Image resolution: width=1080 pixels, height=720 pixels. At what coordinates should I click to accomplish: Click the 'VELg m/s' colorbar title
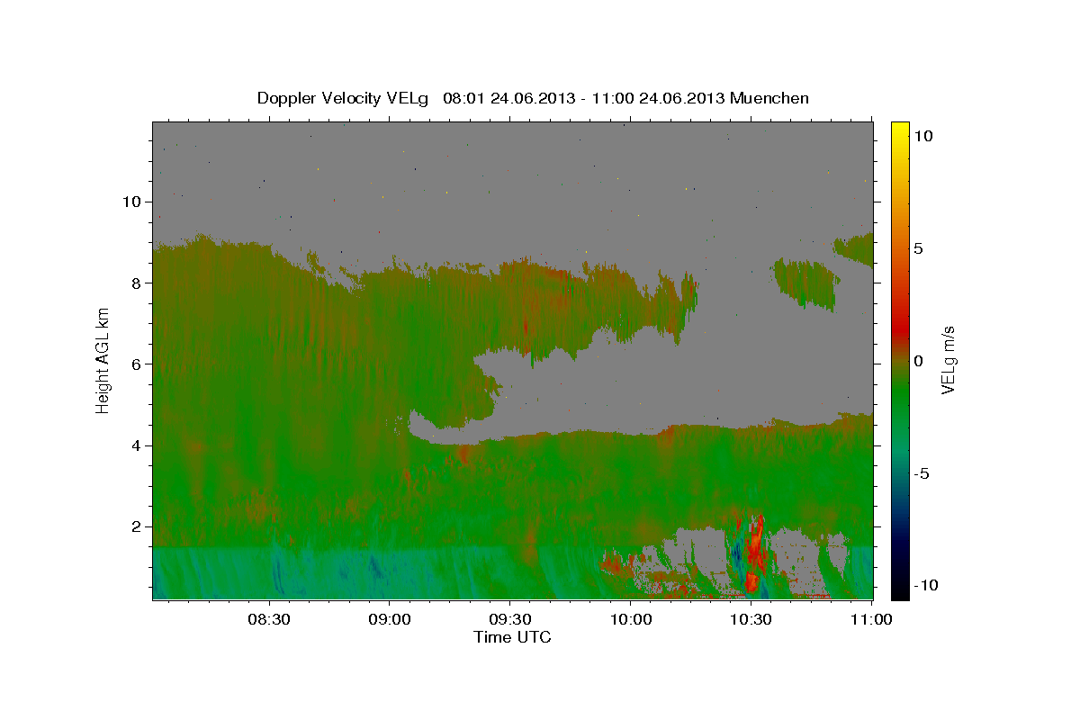click(x=948, y=361)
